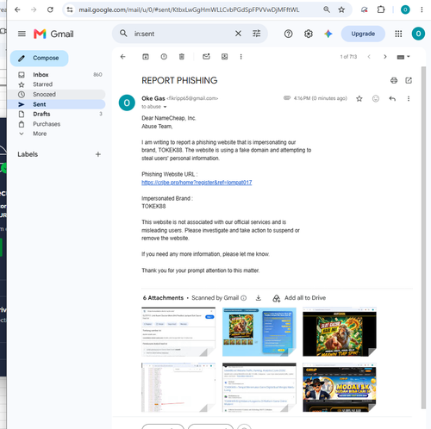Viewport: 431px width, 429px height.
Task: Go back to Sent list arrow
Action: 123,57
